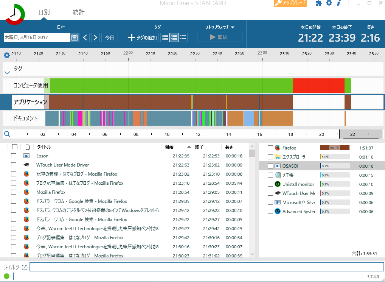Click the Advanced System app icon

coord(278,212)
